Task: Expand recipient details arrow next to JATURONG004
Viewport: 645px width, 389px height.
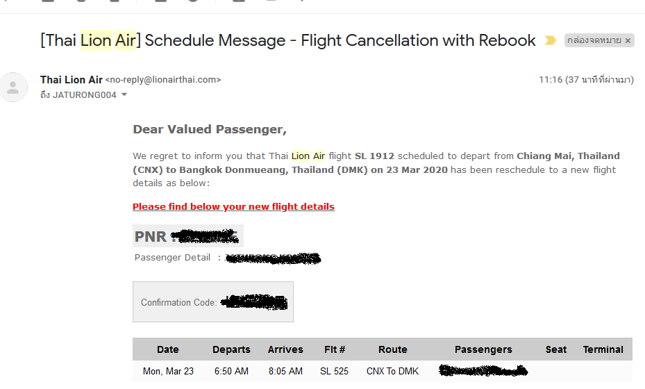Action: [124, 94]
